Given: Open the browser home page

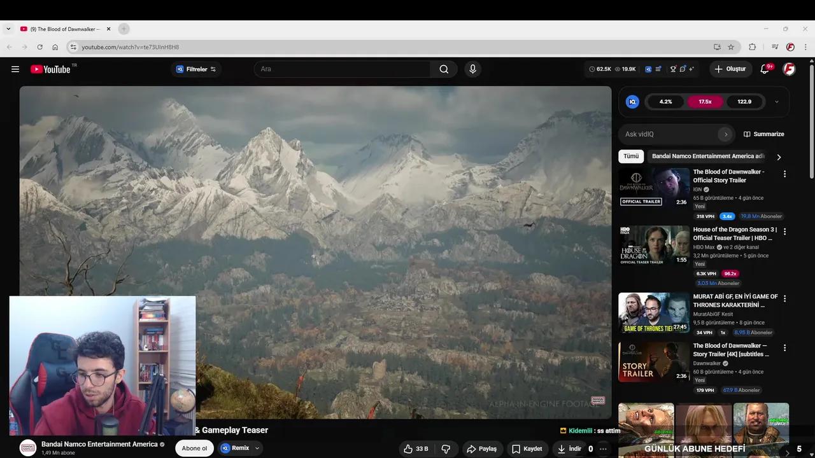Looking at the screenshot, I should pos(55,47).
